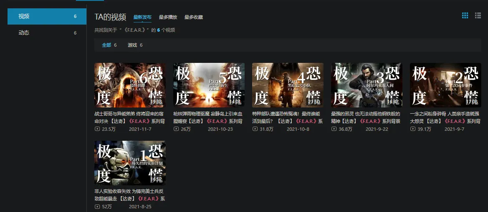Image resolution: width=488 pixels, height=212 pixels.
Task: Click the date 2021-9-22
Action: (377, 129)
